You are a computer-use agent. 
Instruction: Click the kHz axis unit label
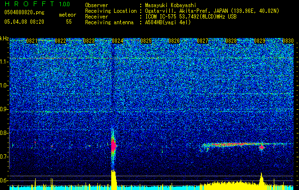pyautogui.click(x=4, y=38)
